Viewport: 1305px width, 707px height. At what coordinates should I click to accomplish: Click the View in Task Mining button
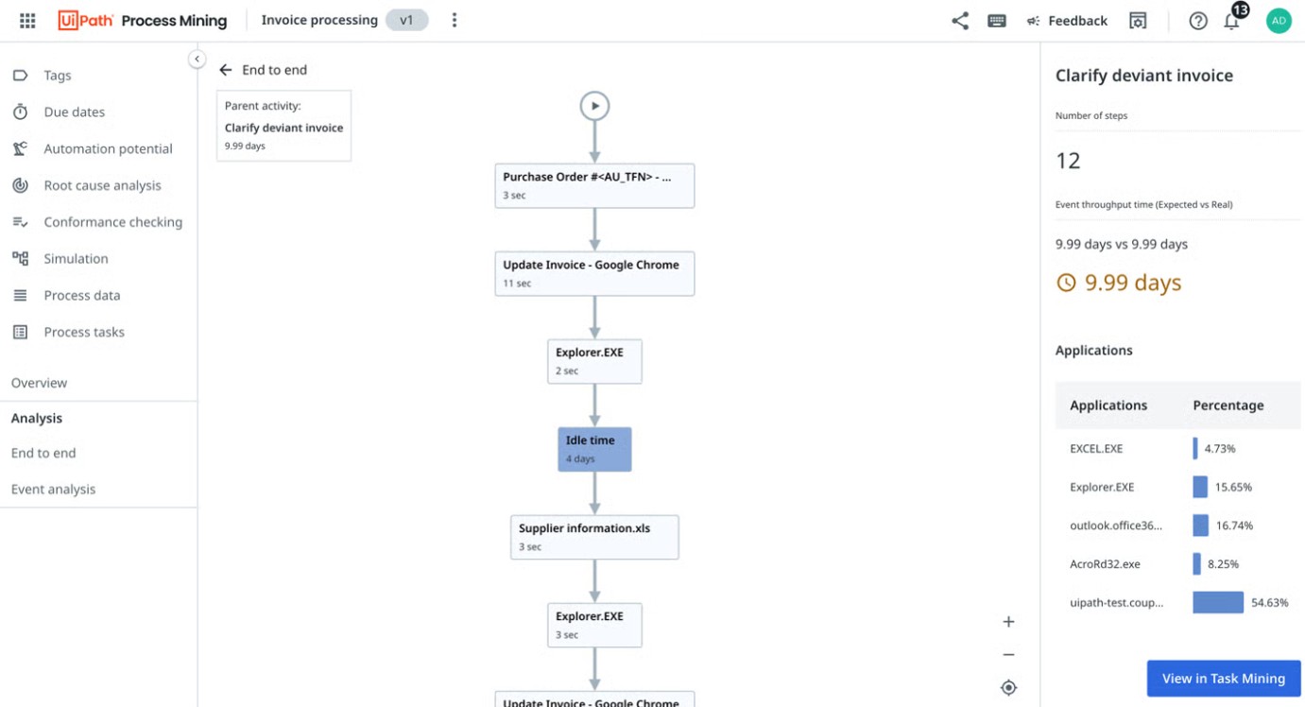(x=1224, y=678)
